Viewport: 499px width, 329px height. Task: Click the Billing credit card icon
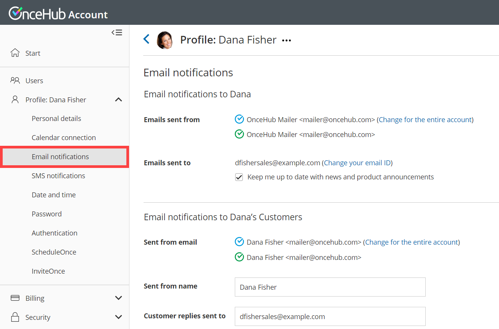point(15,298)
